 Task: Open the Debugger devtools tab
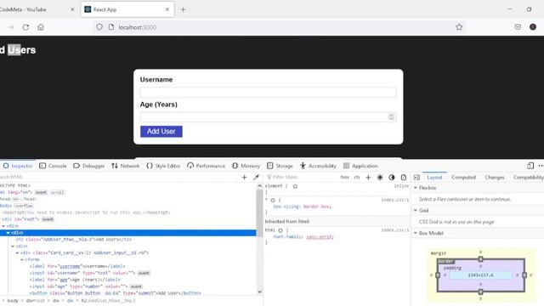pos(88,166)
